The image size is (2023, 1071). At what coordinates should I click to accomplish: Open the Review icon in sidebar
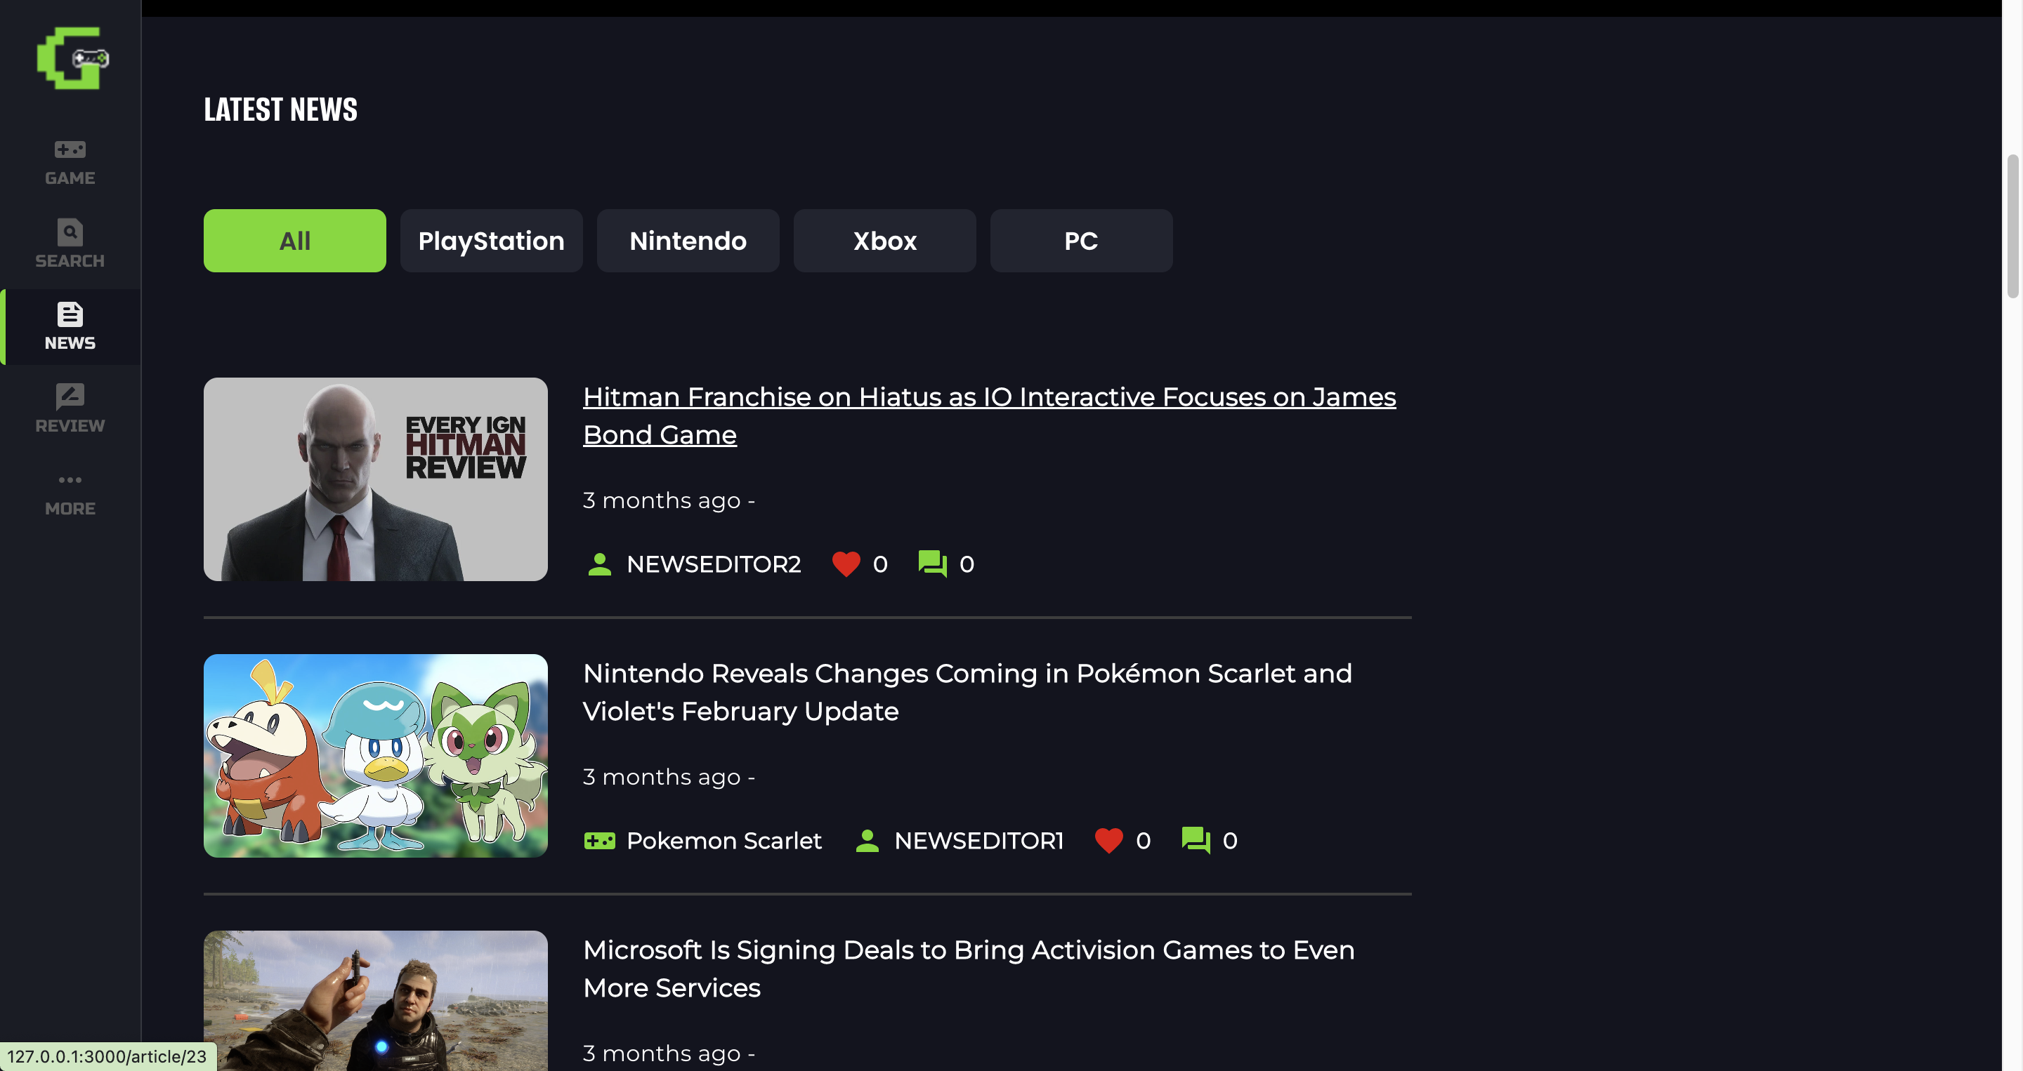[70, 397]
